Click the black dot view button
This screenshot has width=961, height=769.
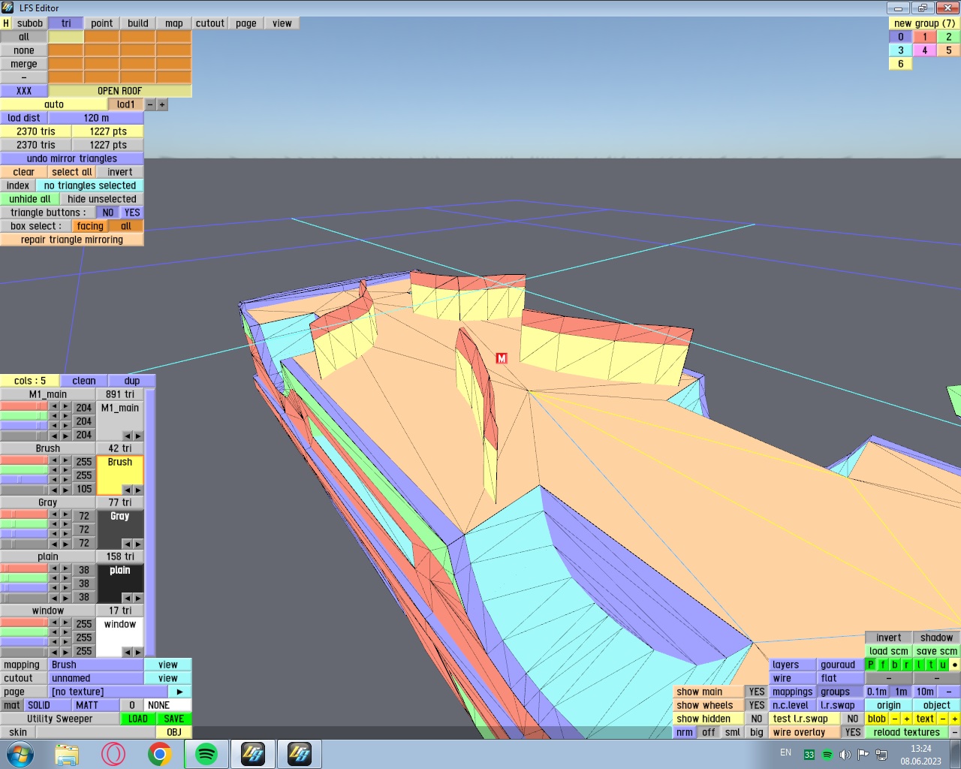pyautogui.click(x=955, y=665)
